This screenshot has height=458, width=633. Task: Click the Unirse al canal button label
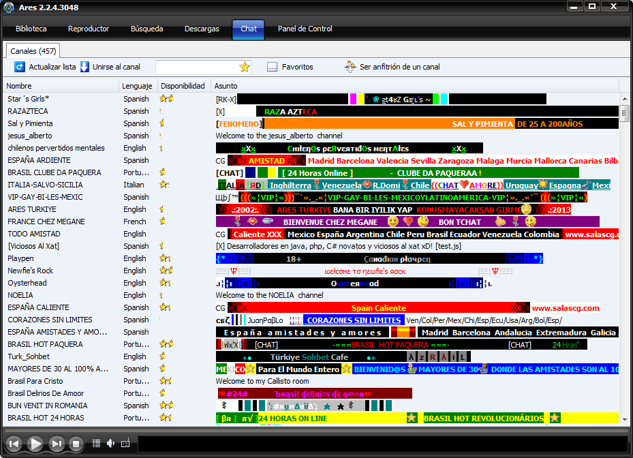point(117,67)
